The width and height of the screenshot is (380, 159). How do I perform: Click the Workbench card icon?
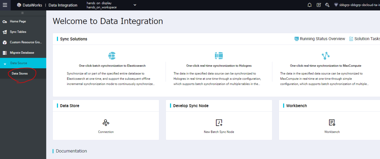pyautogui.click(x=332, y=123)
